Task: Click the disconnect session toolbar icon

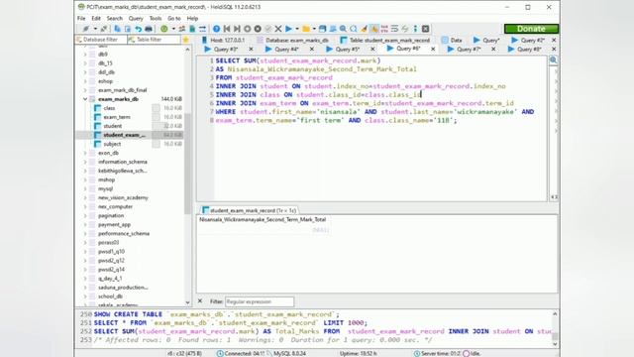Action: [104, 29]
